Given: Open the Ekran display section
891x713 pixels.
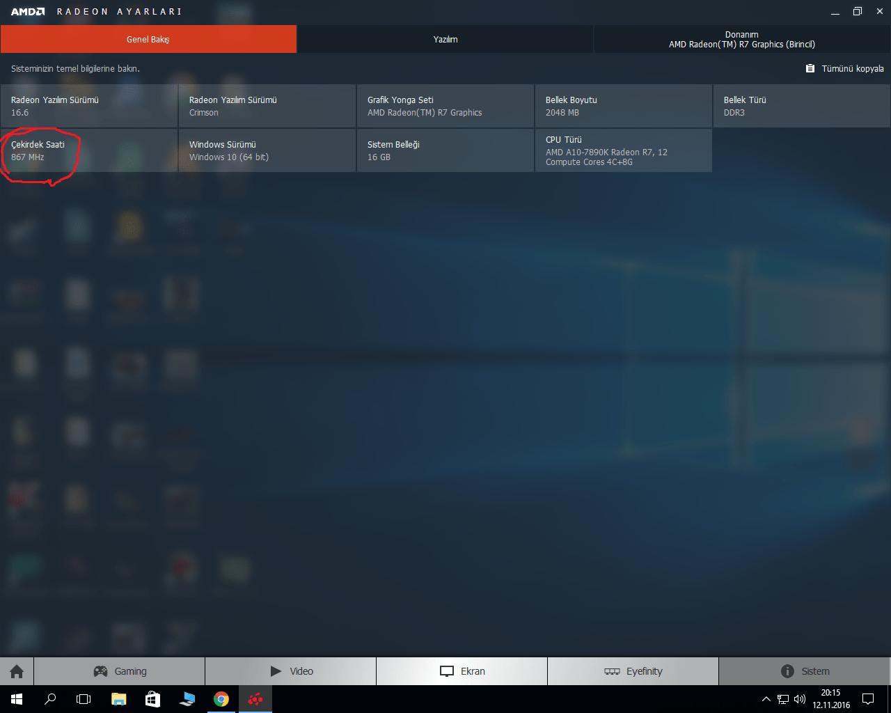Looking at the screenshot, I should pyautogui.click(x=462, y=671).
